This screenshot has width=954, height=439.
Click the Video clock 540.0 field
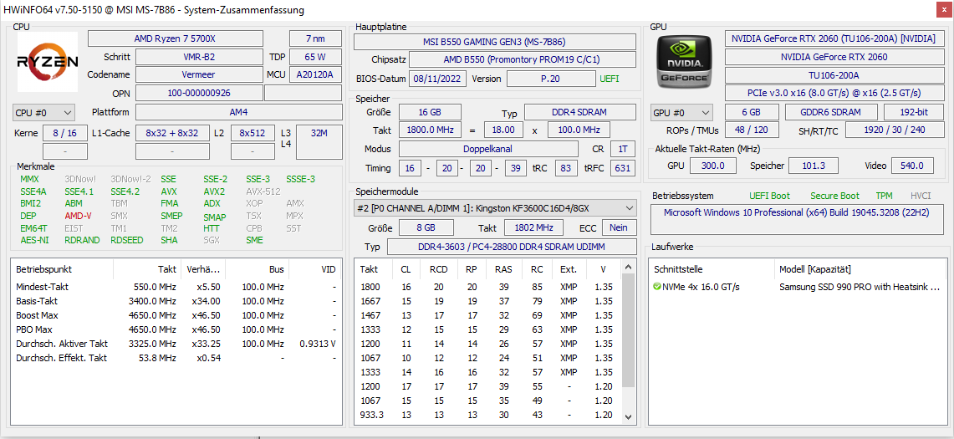(x=912, y=166)
